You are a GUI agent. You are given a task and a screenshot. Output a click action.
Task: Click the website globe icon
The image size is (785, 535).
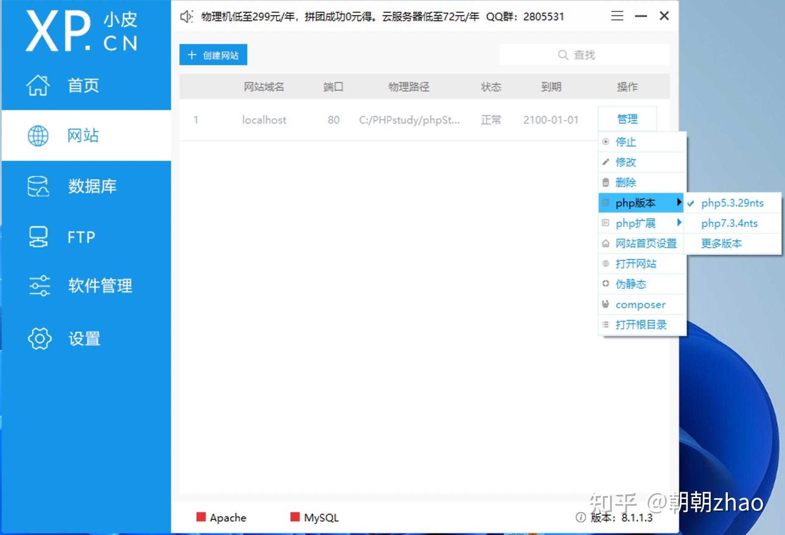[x=38, y=135]
